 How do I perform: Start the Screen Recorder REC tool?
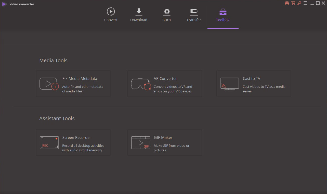[73, 143]
